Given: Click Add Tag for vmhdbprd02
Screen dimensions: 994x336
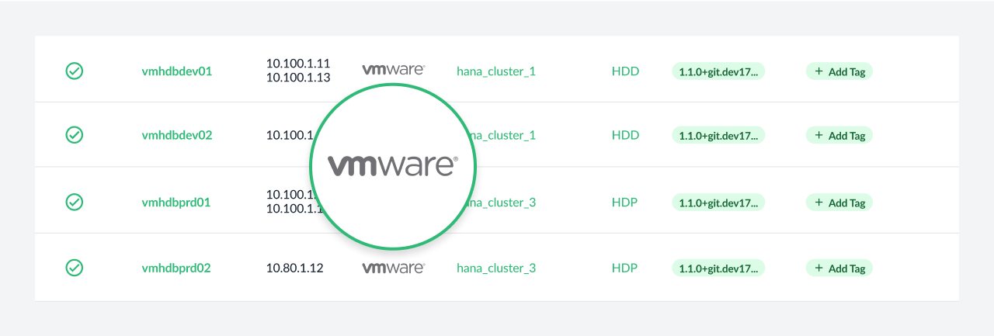Looking at the screenshot, I should [839, 268].
